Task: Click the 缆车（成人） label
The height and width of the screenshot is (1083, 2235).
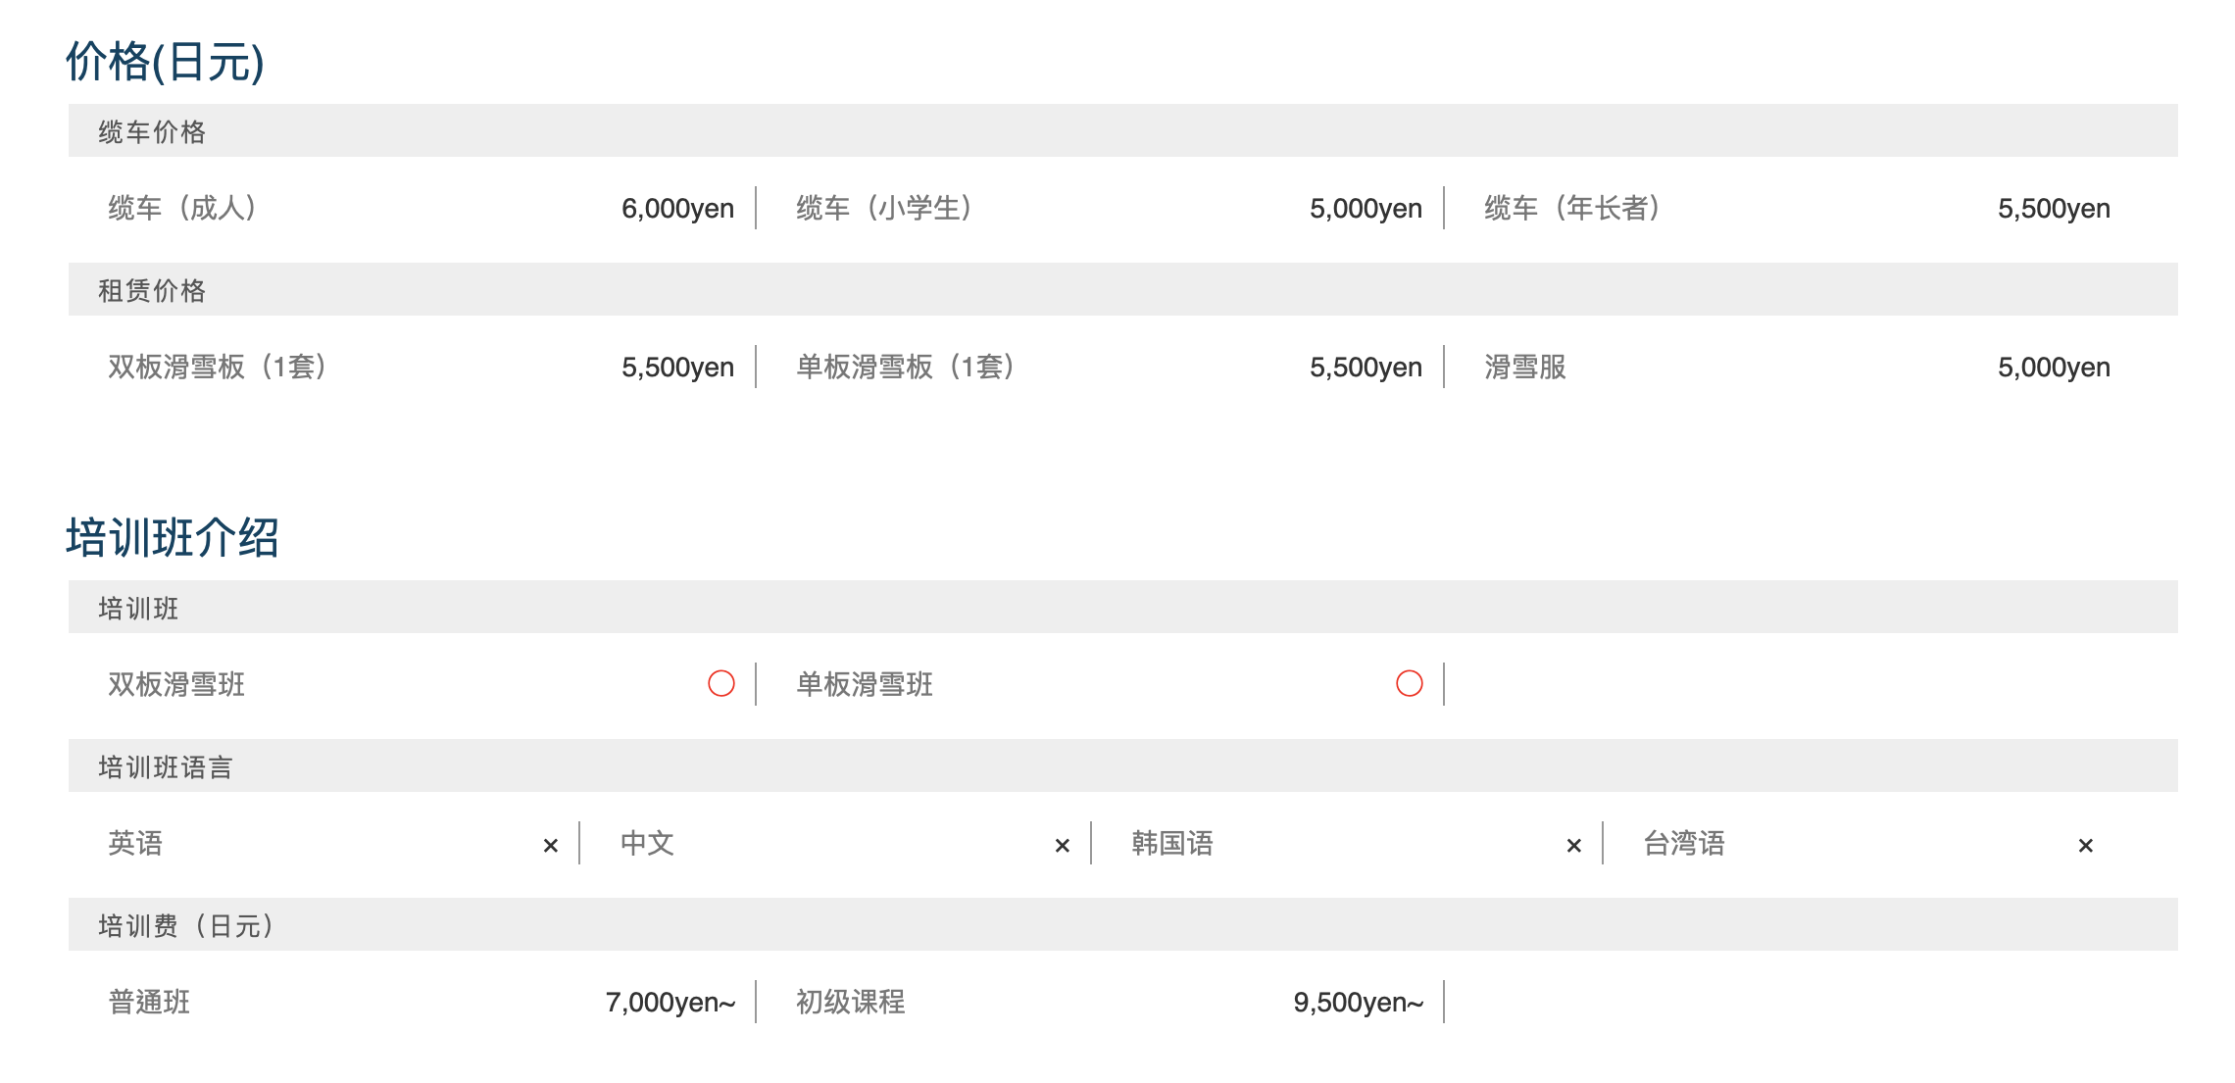Action: tap(182, 208)
